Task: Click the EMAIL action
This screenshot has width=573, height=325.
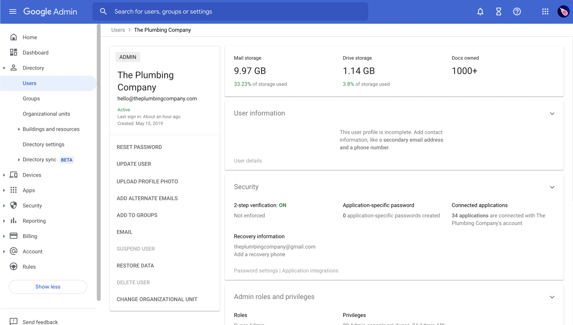Action: click(125, 232)
